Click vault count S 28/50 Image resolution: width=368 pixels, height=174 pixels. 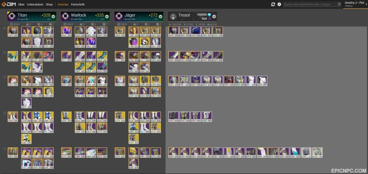[200, 24]
